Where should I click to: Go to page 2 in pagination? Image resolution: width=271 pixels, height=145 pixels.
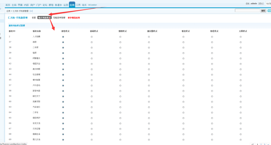[261, 144]
